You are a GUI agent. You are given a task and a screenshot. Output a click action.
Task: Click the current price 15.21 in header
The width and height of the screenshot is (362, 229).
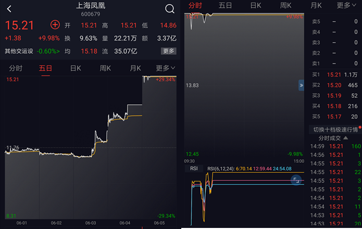[19, 25]
